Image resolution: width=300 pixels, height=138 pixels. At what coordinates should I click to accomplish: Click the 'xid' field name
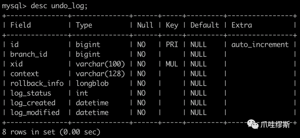tap(17, 64)
